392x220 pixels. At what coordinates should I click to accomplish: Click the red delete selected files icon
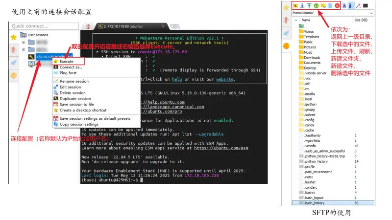pos(337,5)
